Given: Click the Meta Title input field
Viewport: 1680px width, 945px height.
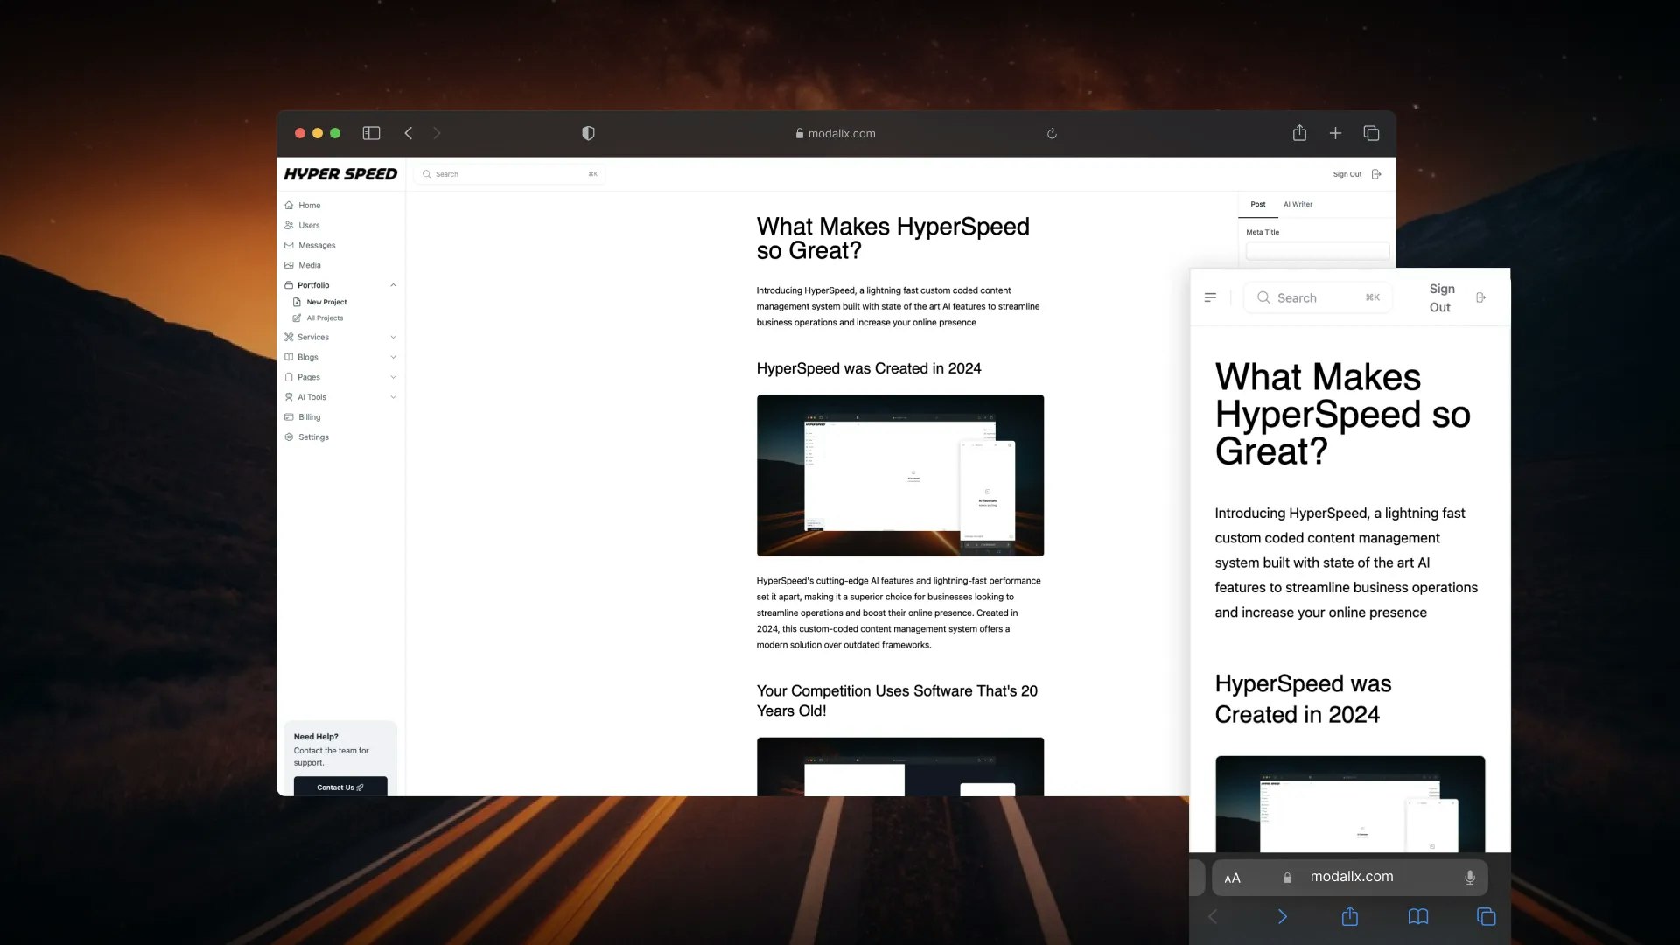Looking at the screenshot, I should pyautogui.click(x=1318, y=251).
